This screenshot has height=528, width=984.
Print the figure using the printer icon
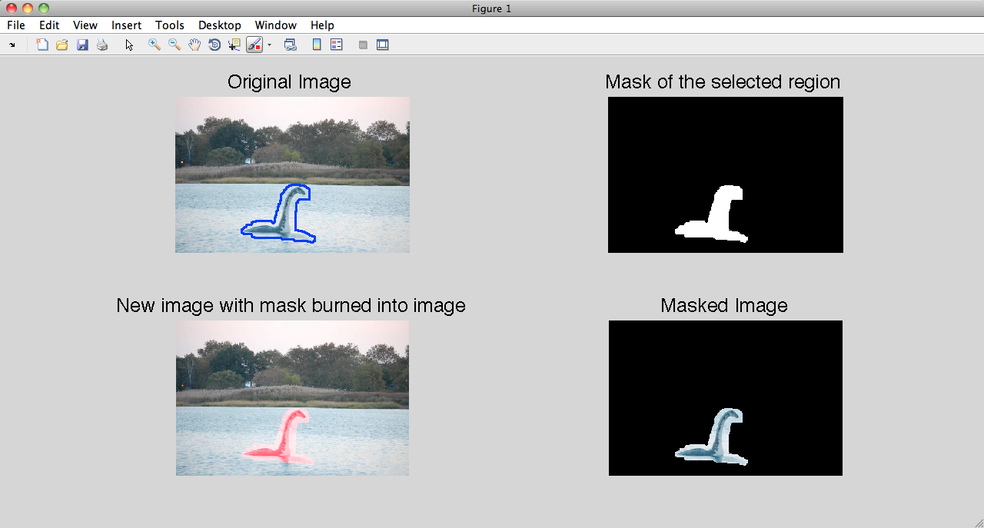(102, 45)
